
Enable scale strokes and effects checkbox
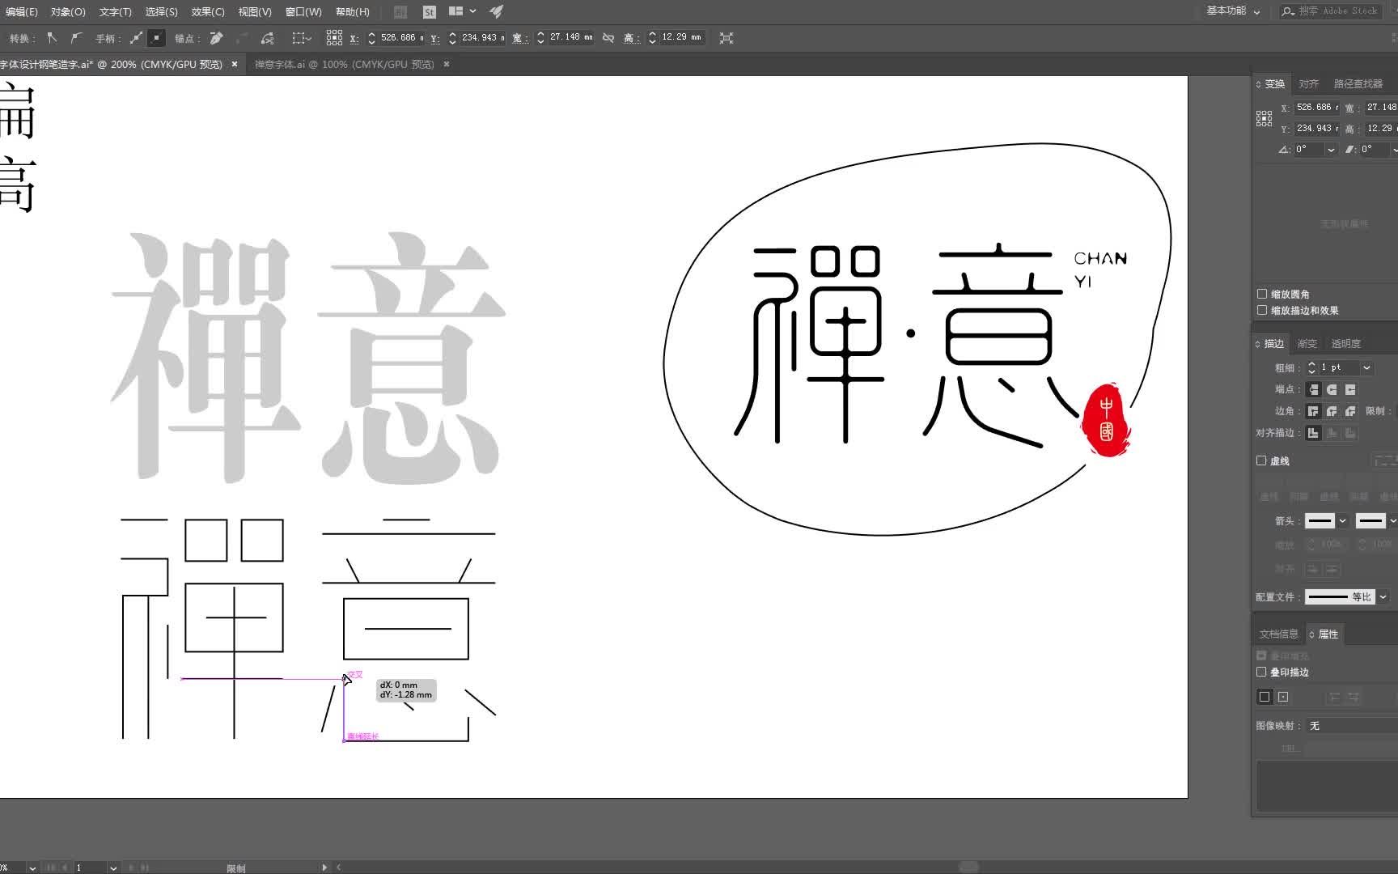coord(1262,310)
